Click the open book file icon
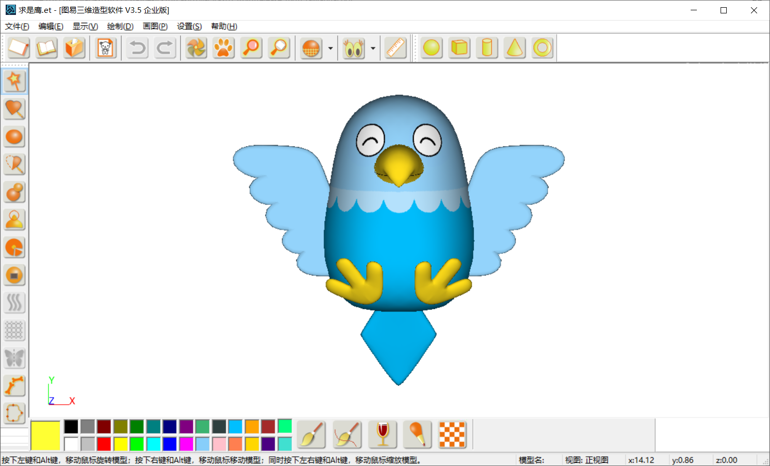The image size is (770, 466). [x=46, y=48]
